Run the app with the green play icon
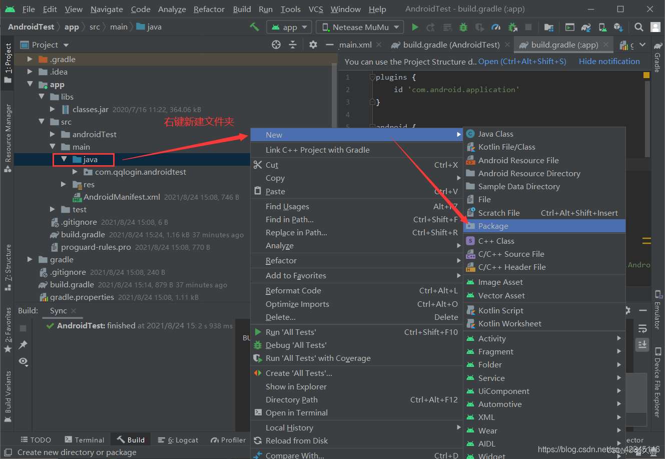The width and height of the screenshot is (665, 459). [415, 27]
